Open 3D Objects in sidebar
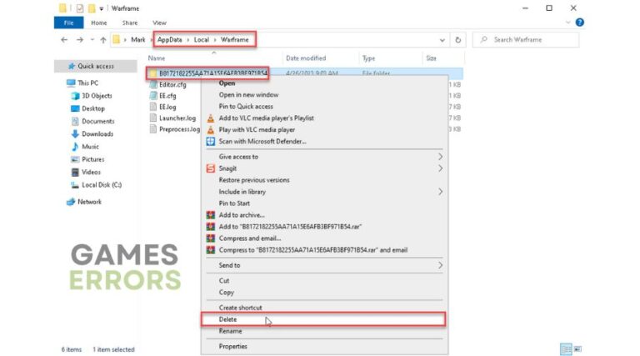 (x=97, y=96)
